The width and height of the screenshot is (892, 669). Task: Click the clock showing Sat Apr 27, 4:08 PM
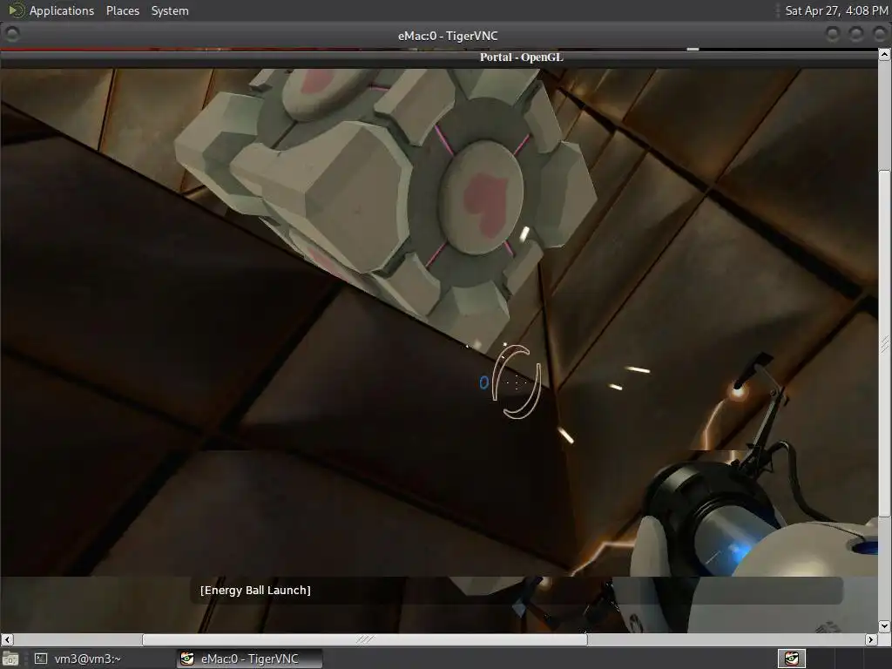tap(835, 10)
